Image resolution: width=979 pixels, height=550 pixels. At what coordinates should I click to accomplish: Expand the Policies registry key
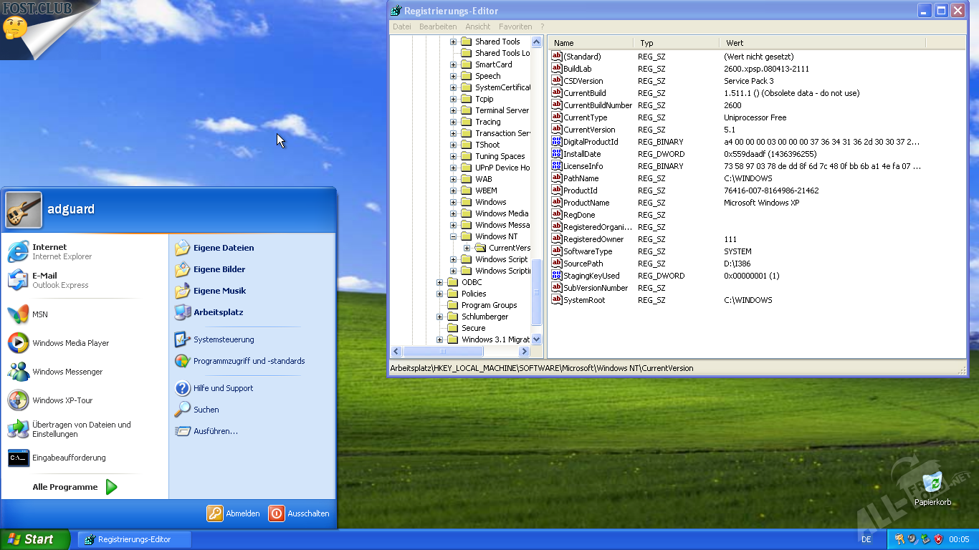[x=439, y=294]
